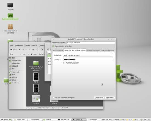
Task: Click the Verbindungsname text field
Action: pos(91,43)
